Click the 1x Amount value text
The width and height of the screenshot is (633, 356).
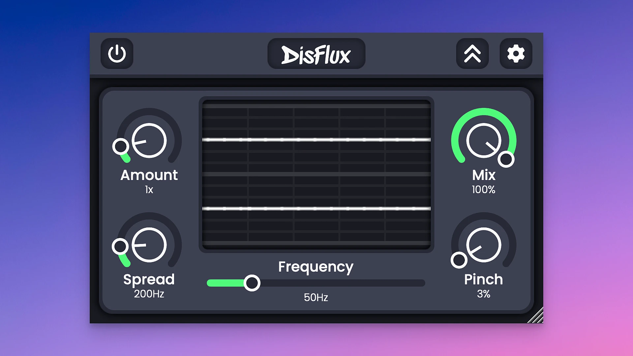(x=149, y=190)
